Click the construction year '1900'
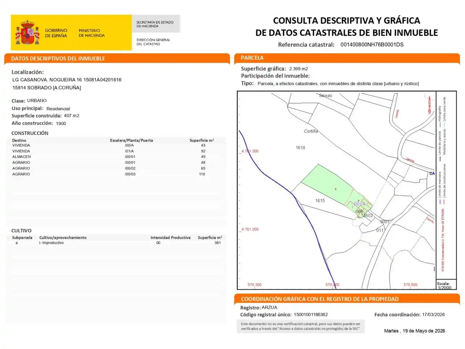The image size is (465, 349). click(x=61, y=124)
